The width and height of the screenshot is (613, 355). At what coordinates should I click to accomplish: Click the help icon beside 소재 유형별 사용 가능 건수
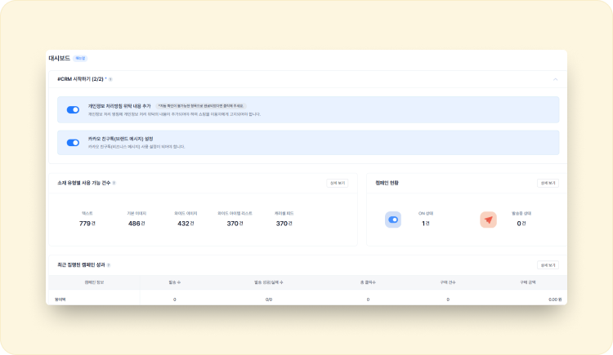pyautogui.click(x=114, y=183)
